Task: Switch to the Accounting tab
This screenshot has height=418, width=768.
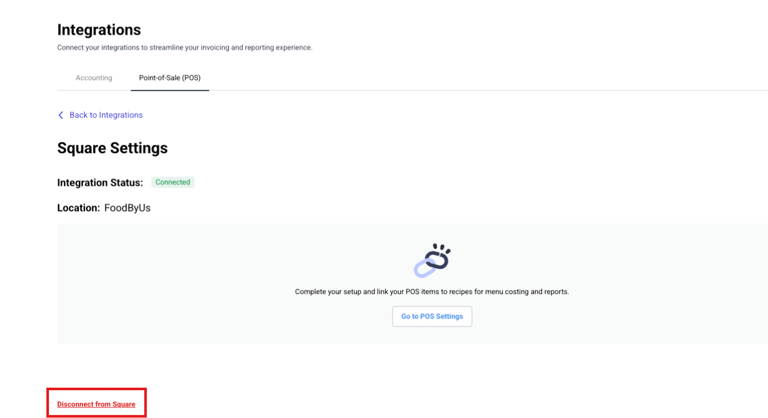Action: click(94, 78)
